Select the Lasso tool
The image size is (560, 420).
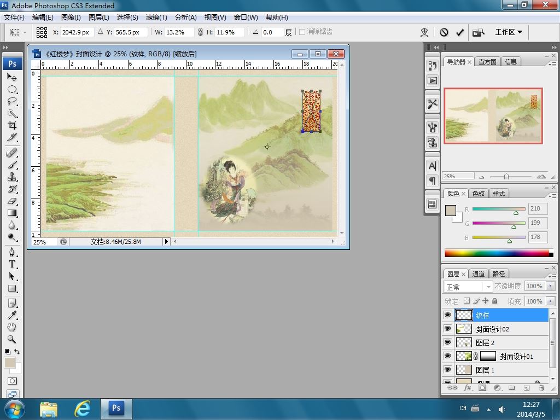click(12, 101)
